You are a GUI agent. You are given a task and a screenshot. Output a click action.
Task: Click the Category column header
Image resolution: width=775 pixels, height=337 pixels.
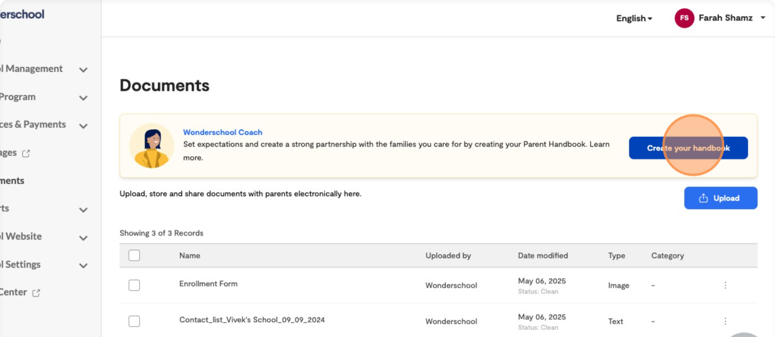pos(667,255)
